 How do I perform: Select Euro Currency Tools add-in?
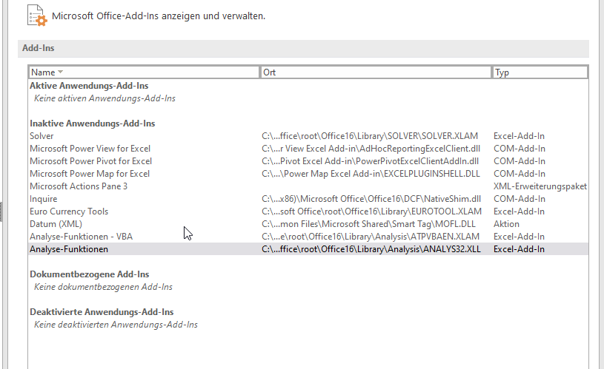(308, 211)
